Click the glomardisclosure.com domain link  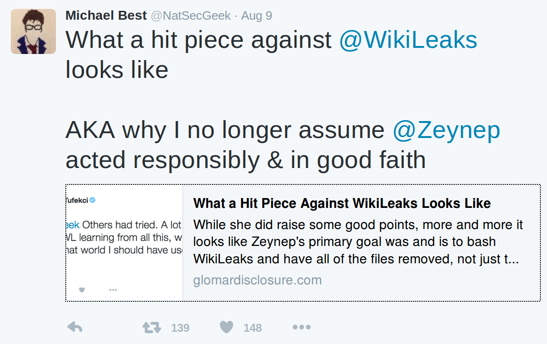[x=258, y=280]
